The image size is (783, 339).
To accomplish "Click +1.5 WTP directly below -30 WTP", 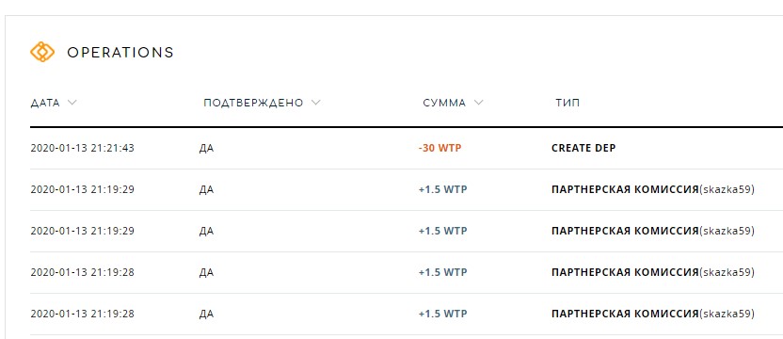I will (442, 190).
